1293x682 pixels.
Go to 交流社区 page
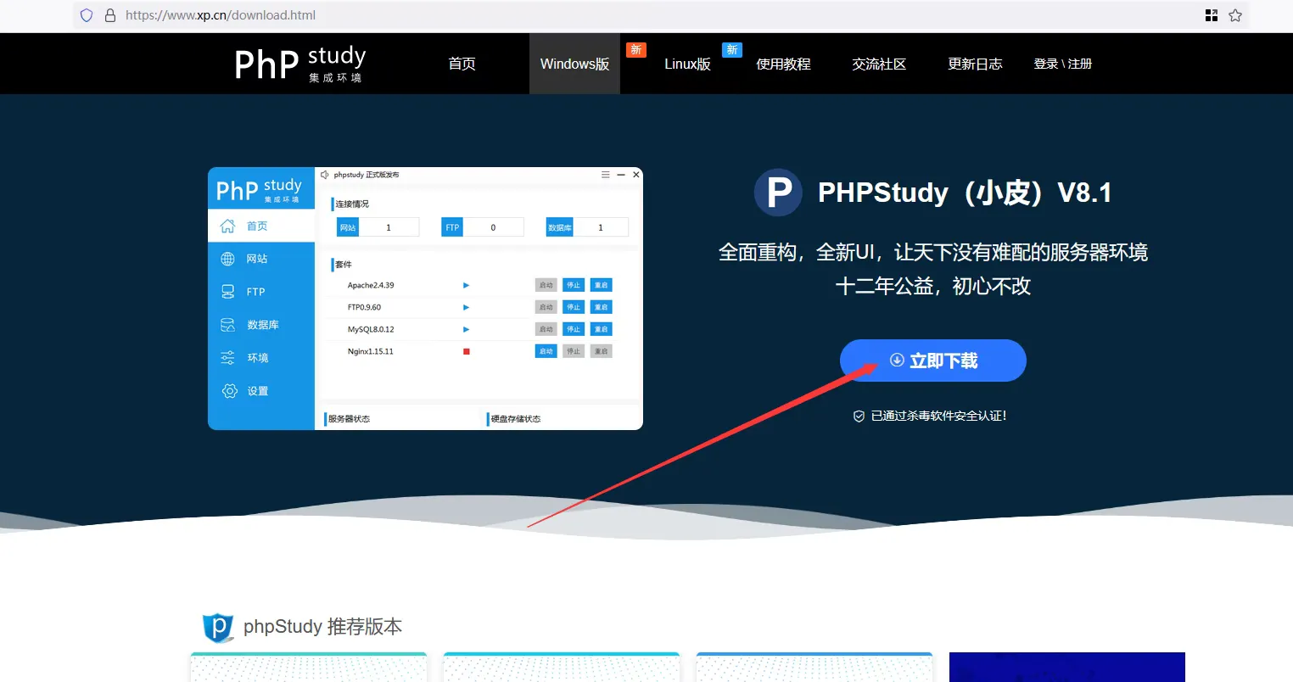tap(879, 64)
